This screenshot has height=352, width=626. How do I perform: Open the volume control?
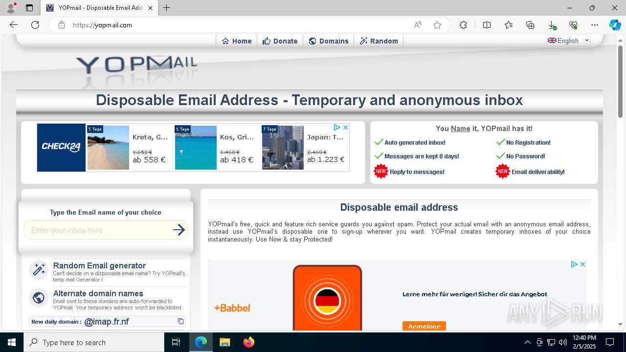pyautogui.click(x=562, y=342)
